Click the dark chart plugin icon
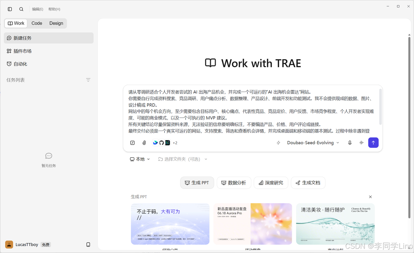The width and height of the screenshot is (414, 253). (x=167, y=143)
